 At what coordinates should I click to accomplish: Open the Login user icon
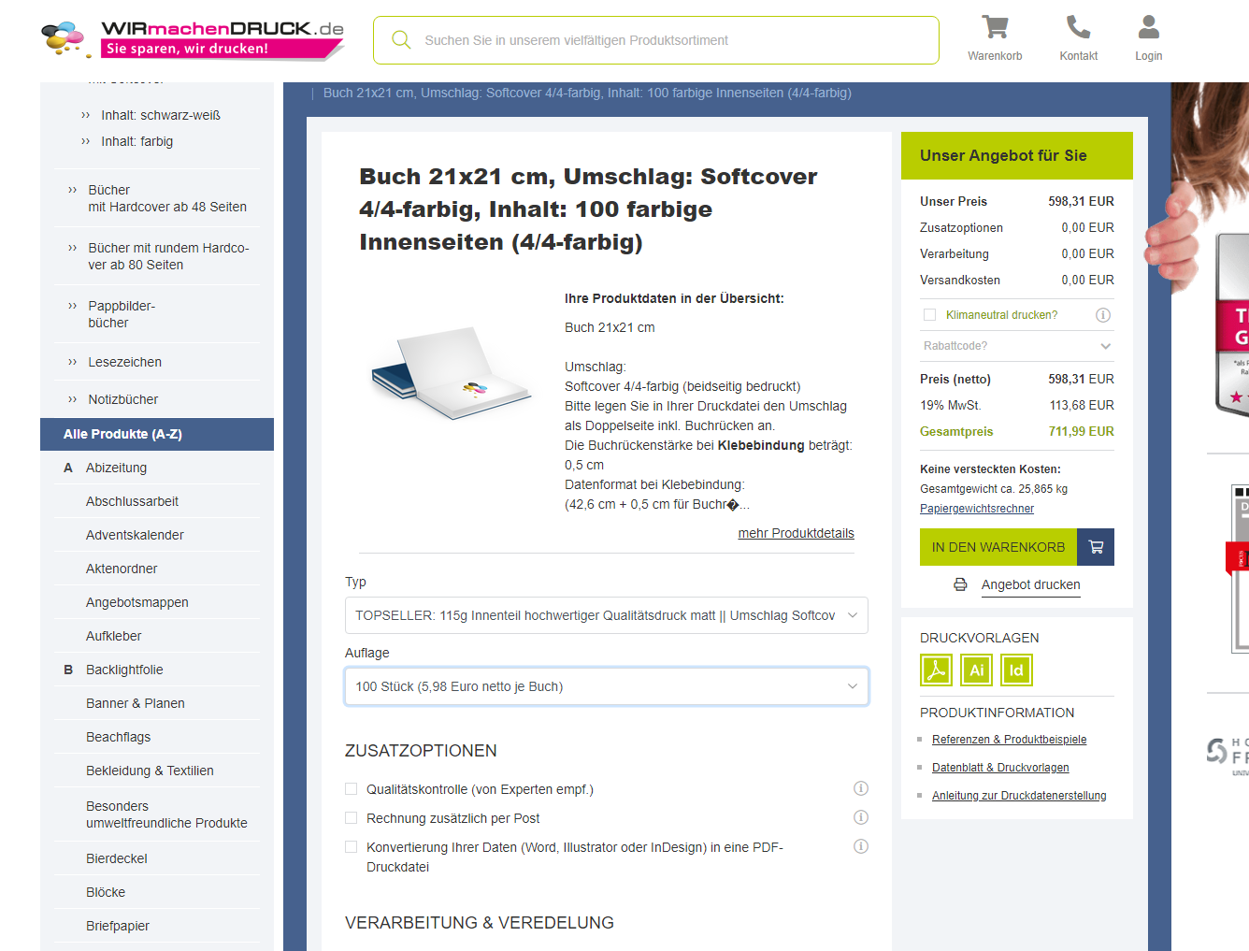click(1148, 28)
